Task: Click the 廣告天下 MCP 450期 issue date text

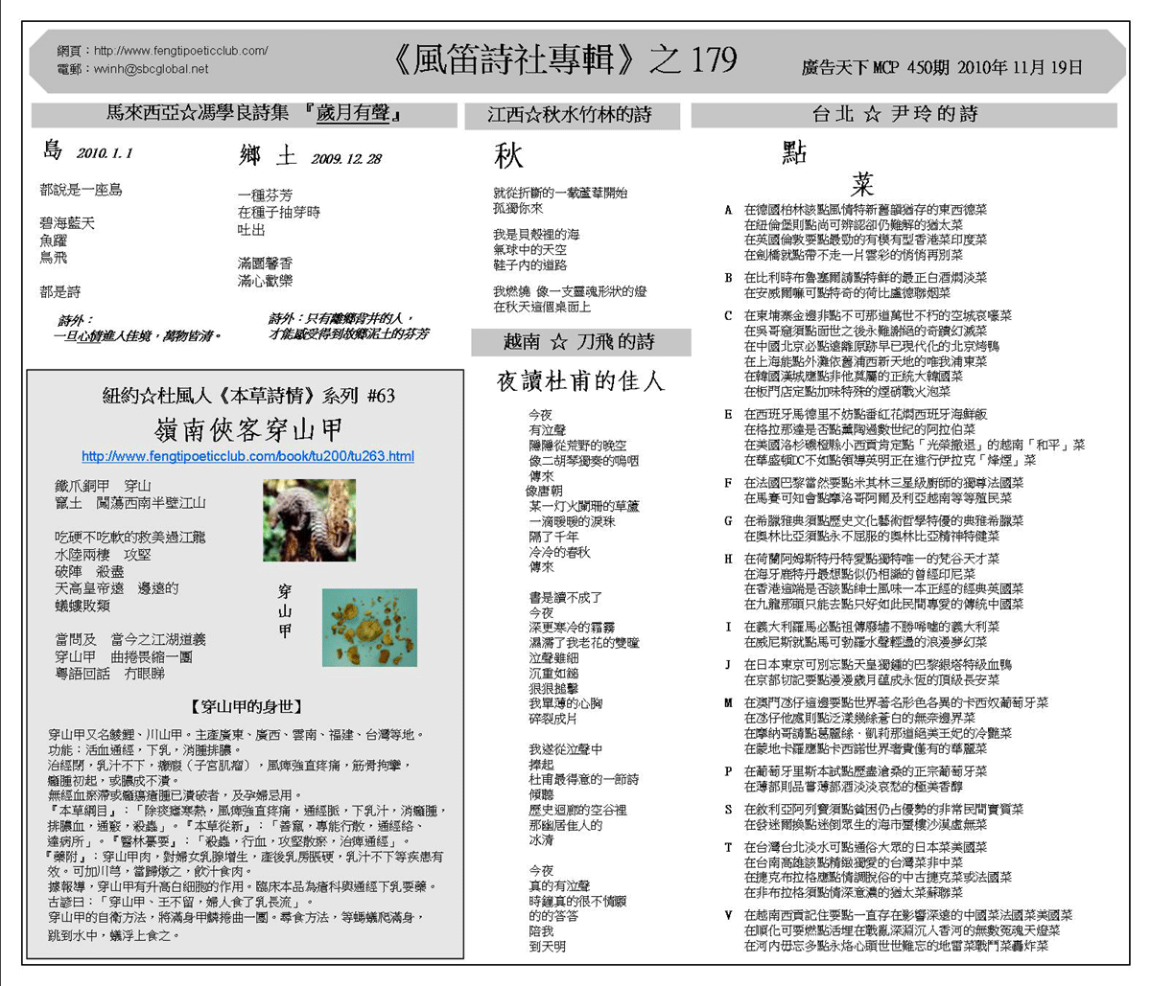Action: click(941, 68)
